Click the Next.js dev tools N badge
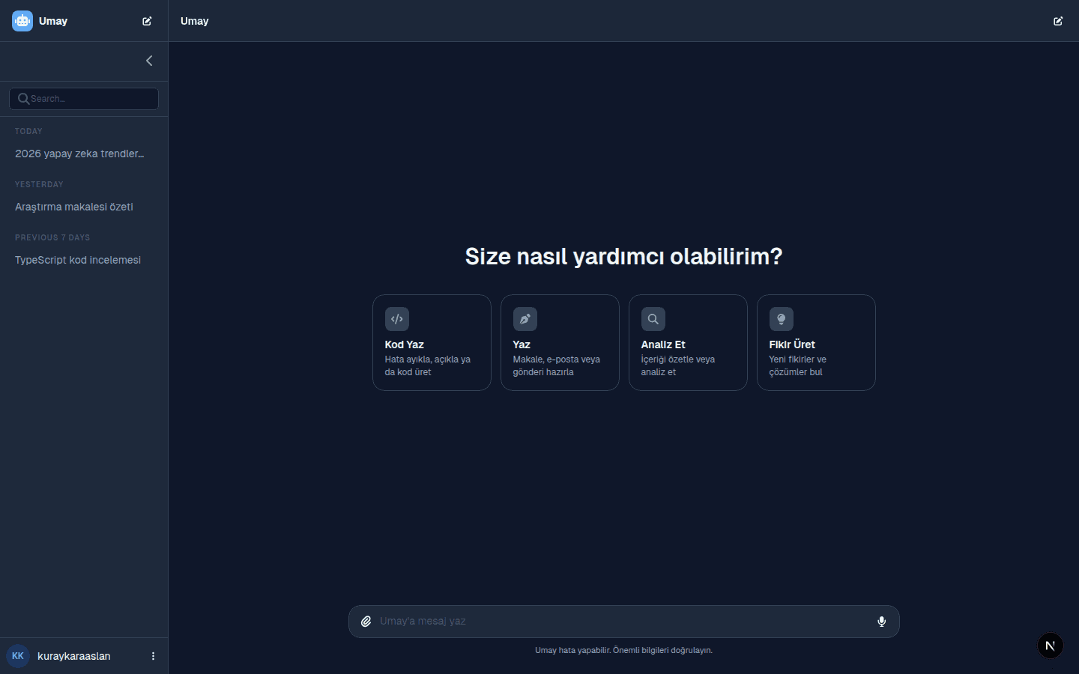 point(1051,646)
